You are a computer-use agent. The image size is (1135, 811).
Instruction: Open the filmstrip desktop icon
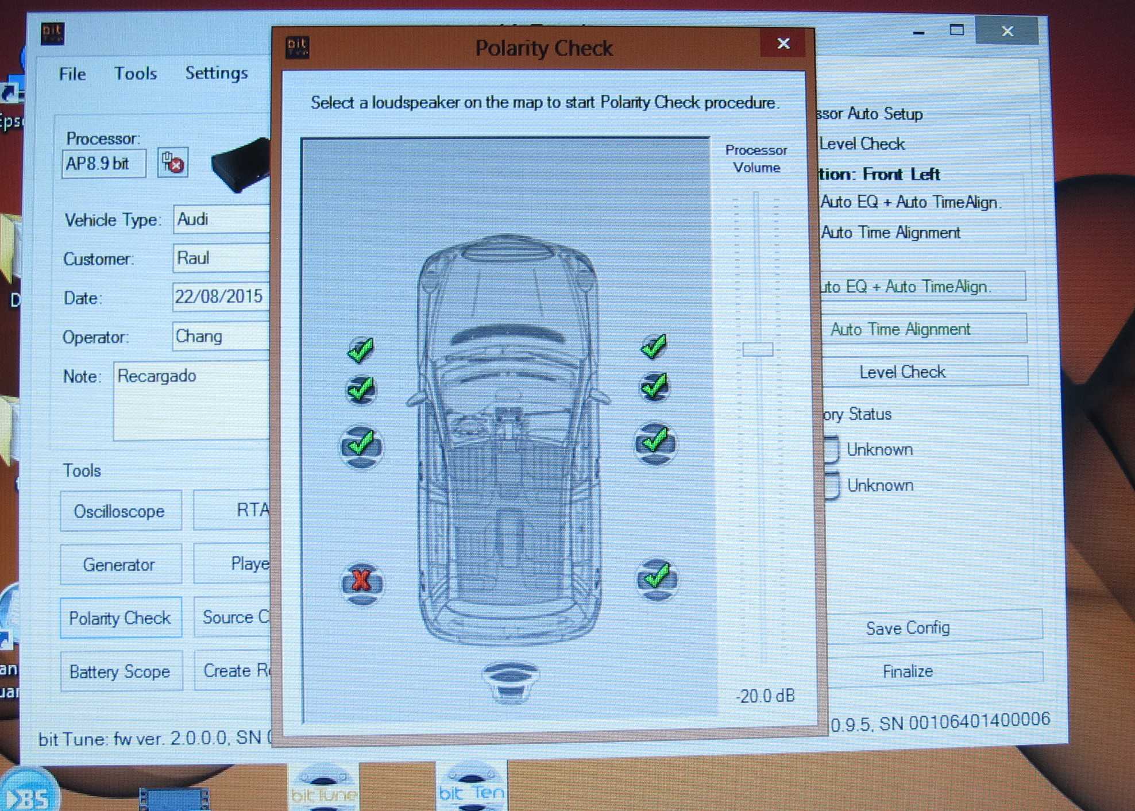tap(174, 800)
